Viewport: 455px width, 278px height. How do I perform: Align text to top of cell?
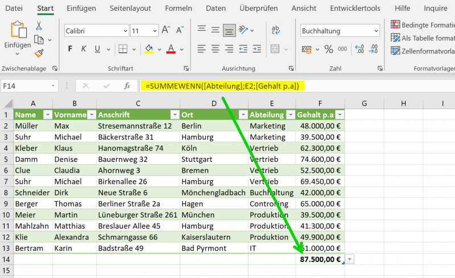202,29
